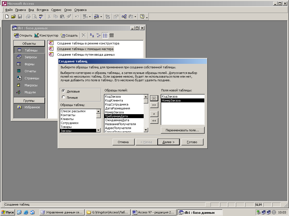The image size is (289, 216).
Task: Open the Файл menu
Action: 9,10
